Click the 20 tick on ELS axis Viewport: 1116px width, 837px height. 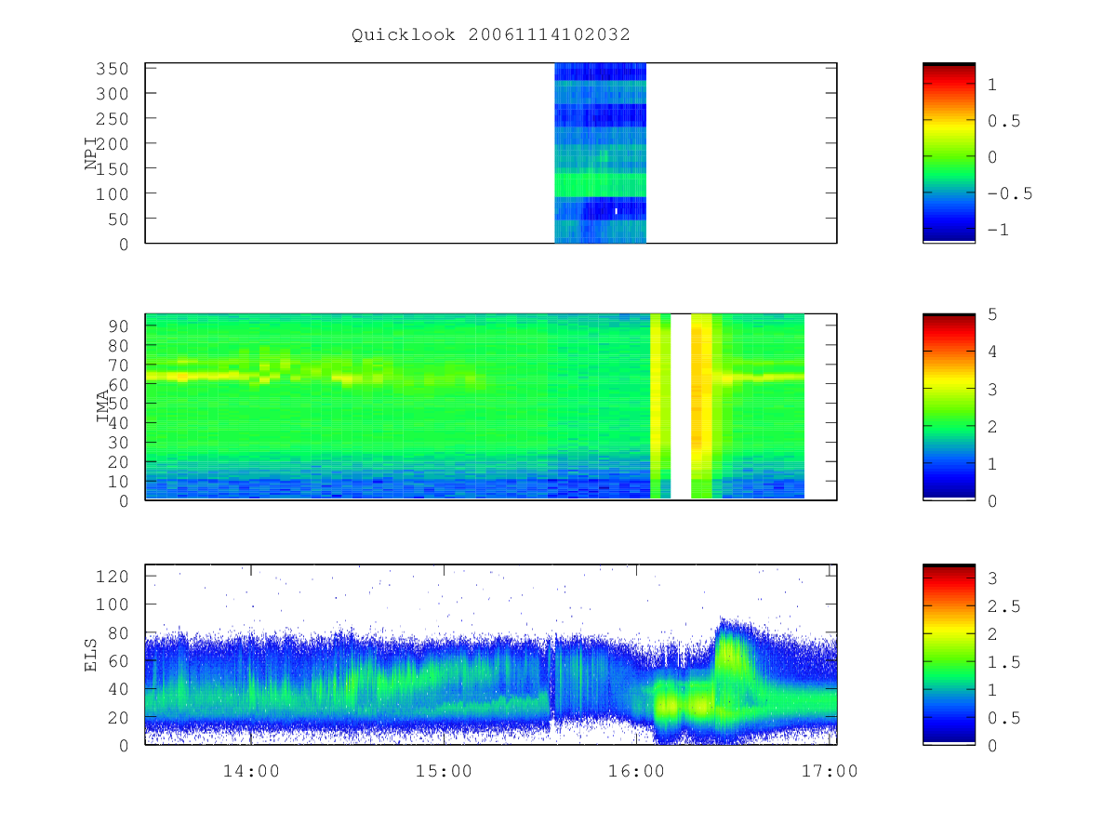tap(121, 717)
